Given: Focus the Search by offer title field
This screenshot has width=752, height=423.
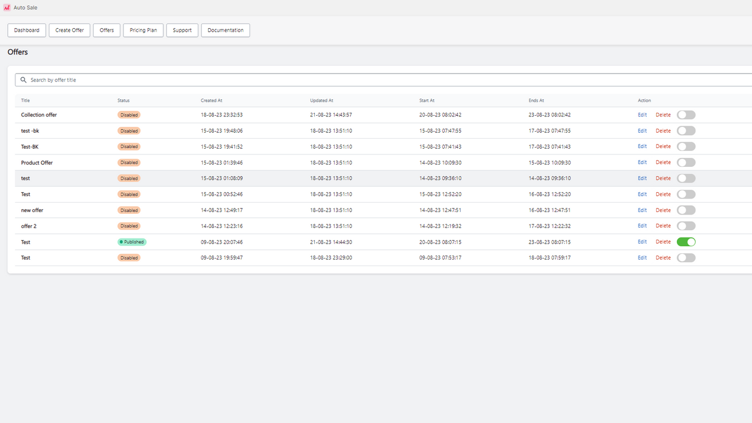Looking at the screenshot, I should coord(384,80).
